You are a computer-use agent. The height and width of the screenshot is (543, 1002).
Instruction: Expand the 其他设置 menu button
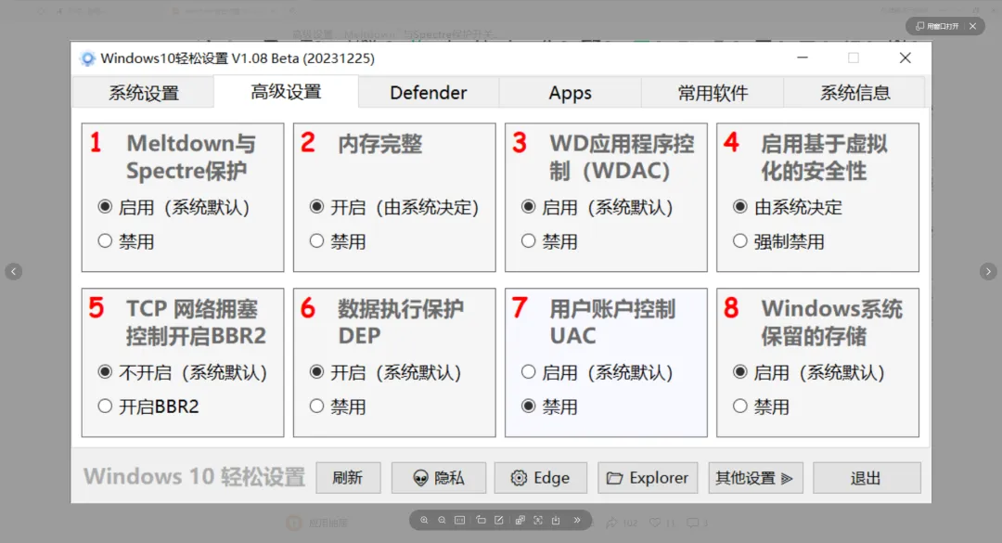pos(755,478)
